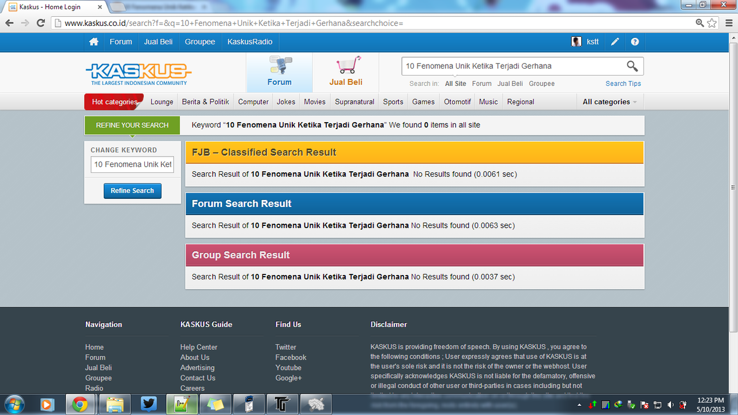This screenshot has height=415, width=738.
Task: Click the page vertical scrollbar
Action: pos(733,187)
